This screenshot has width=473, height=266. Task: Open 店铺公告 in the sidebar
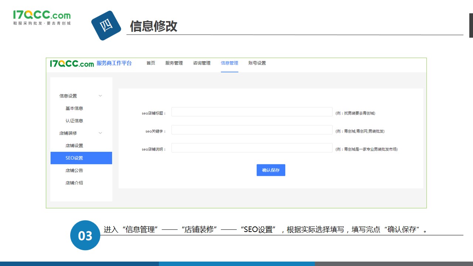74,171
